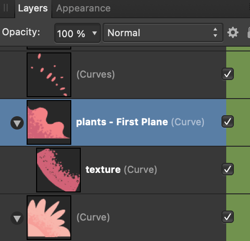
Task: Select the Layers tab
Action: [x=33, y=8]
